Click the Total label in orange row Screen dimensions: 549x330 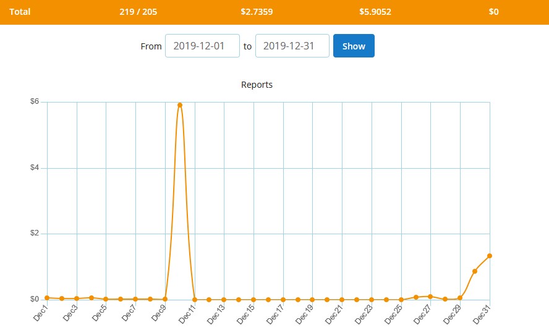tap(20, 12)
